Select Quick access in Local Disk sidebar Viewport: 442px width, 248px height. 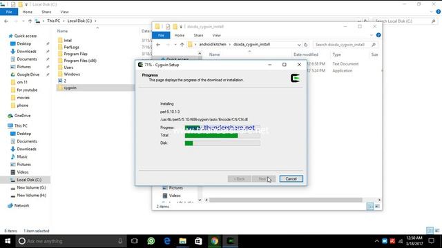[26, 36]
